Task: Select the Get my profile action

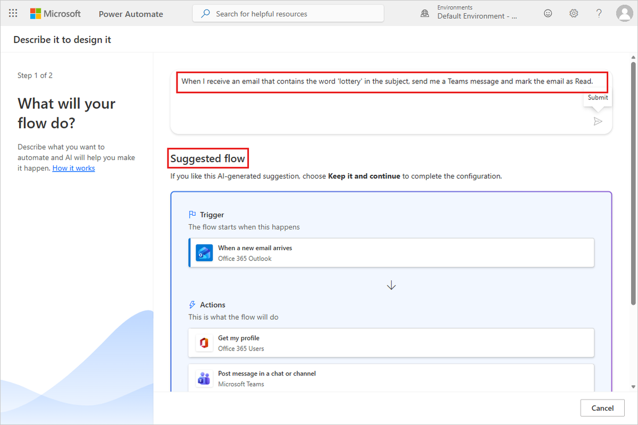Action: (391, 343)
